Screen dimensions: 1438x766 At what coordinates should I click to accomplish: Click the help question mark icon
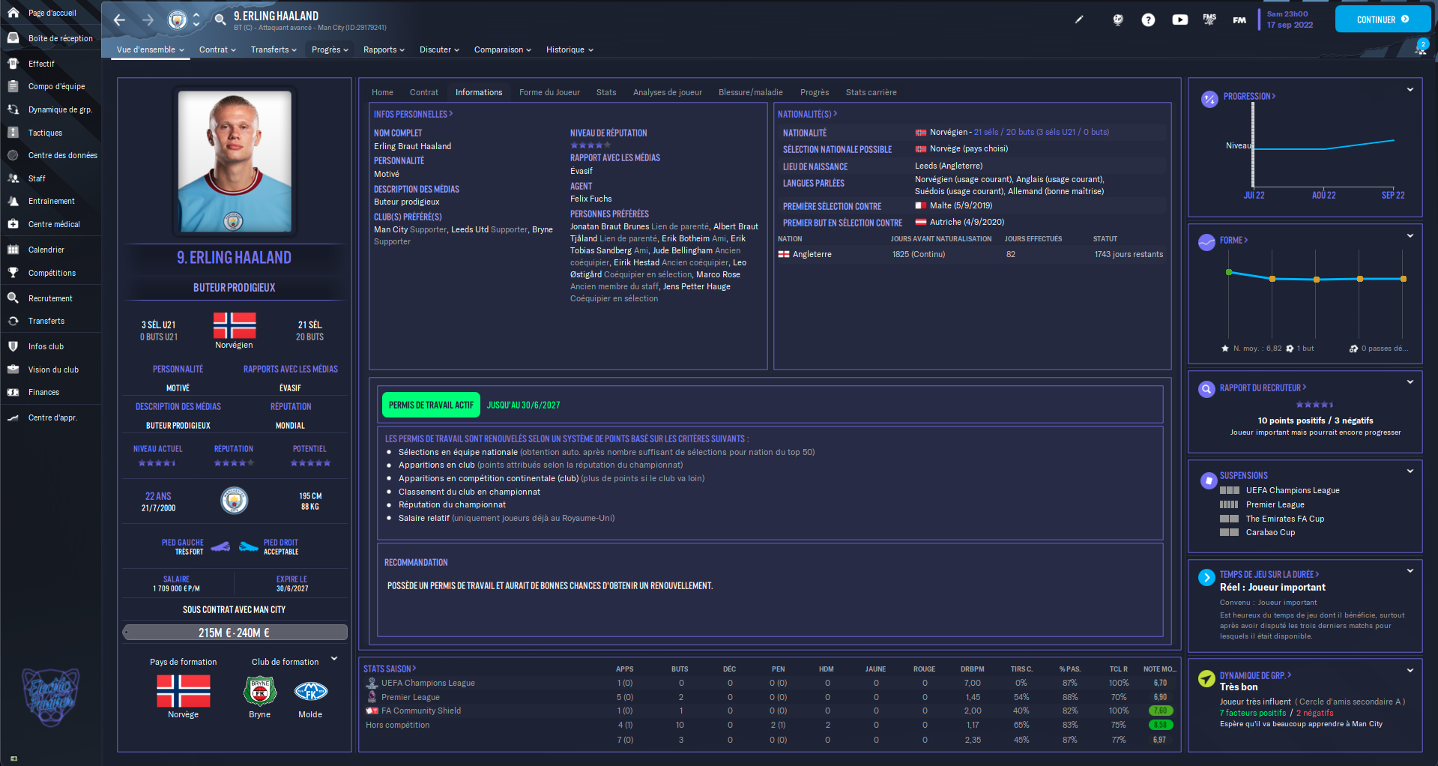tap(1148, 19)
